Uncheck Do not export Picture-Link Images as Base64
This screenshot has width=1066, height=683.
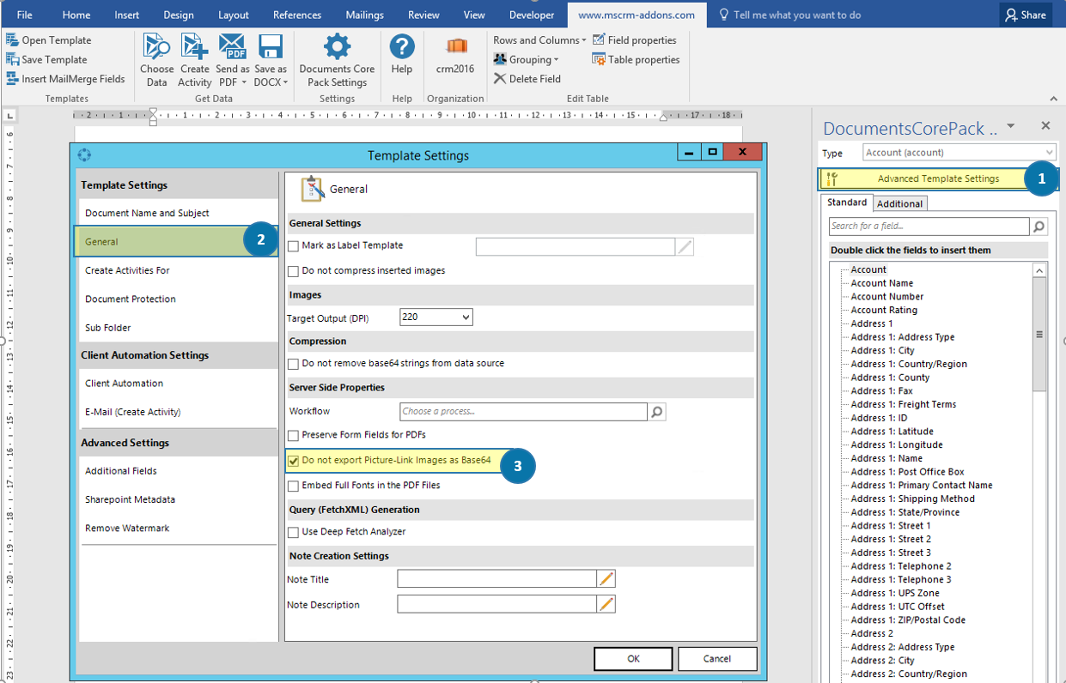(294, 461)
